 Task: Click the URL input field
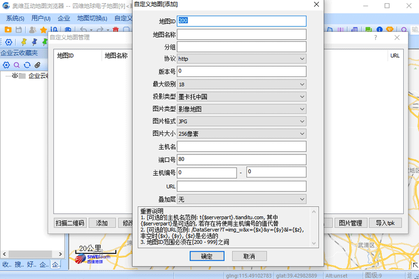click(241, 186)
